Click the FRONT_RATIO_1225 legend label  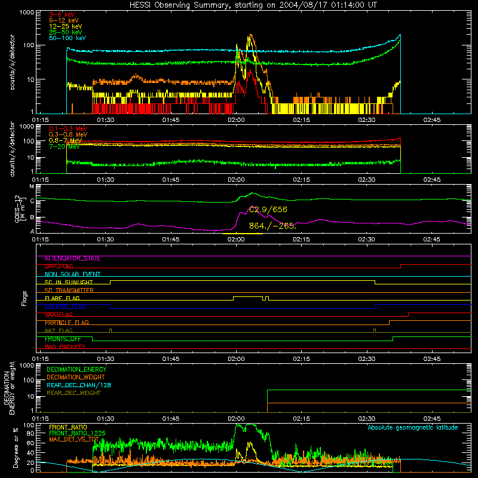[x=77, y=433]
